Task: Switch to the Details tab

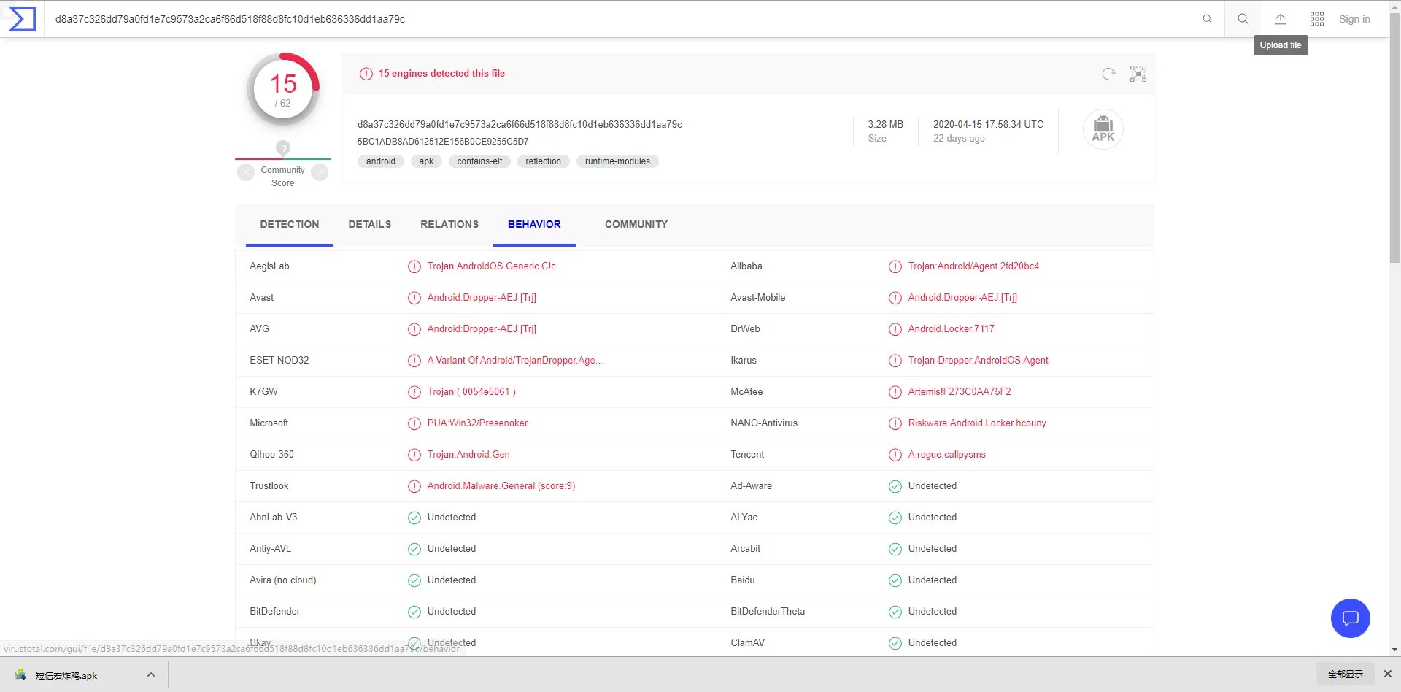Action: pos(369,224)
